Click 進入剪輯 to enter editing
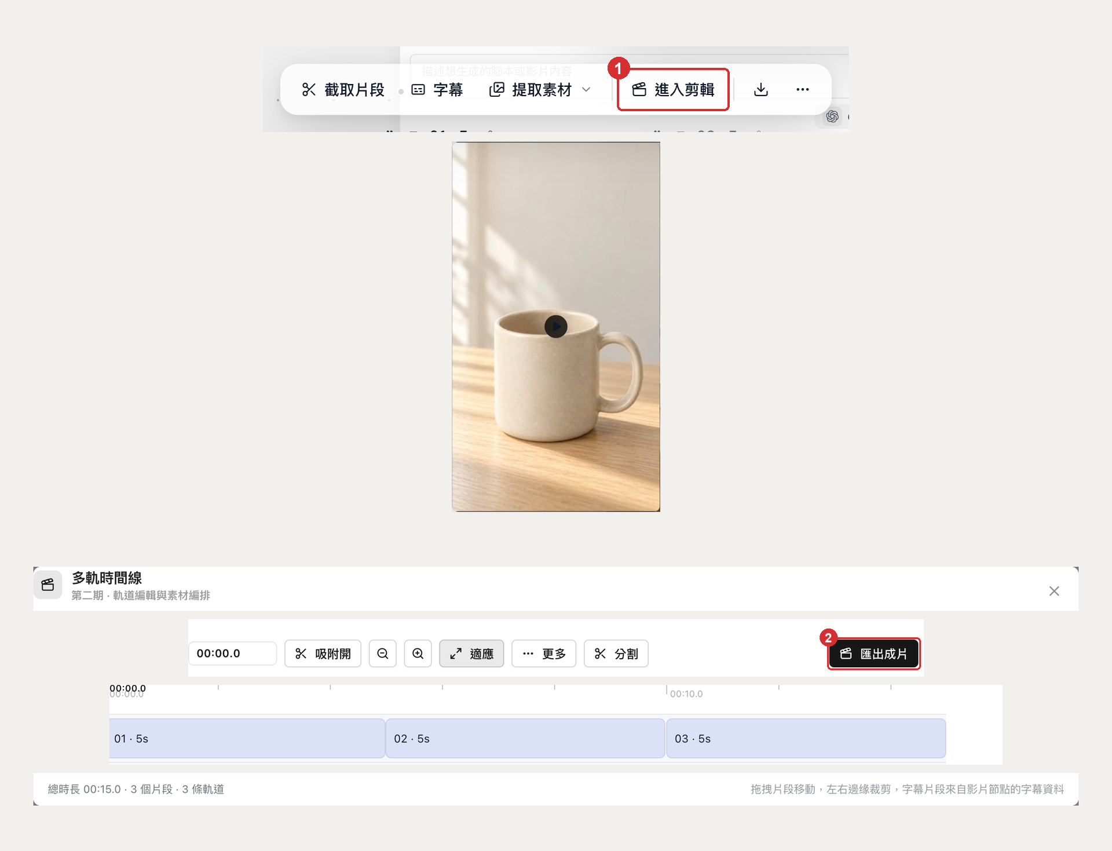1112x851 pixels. tap(673, 90)
